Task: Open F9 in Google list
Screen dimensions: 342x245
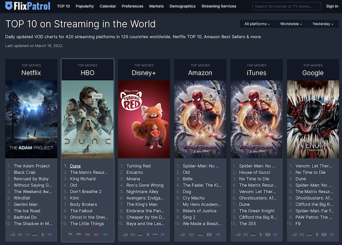Action: tap(298, 223)
